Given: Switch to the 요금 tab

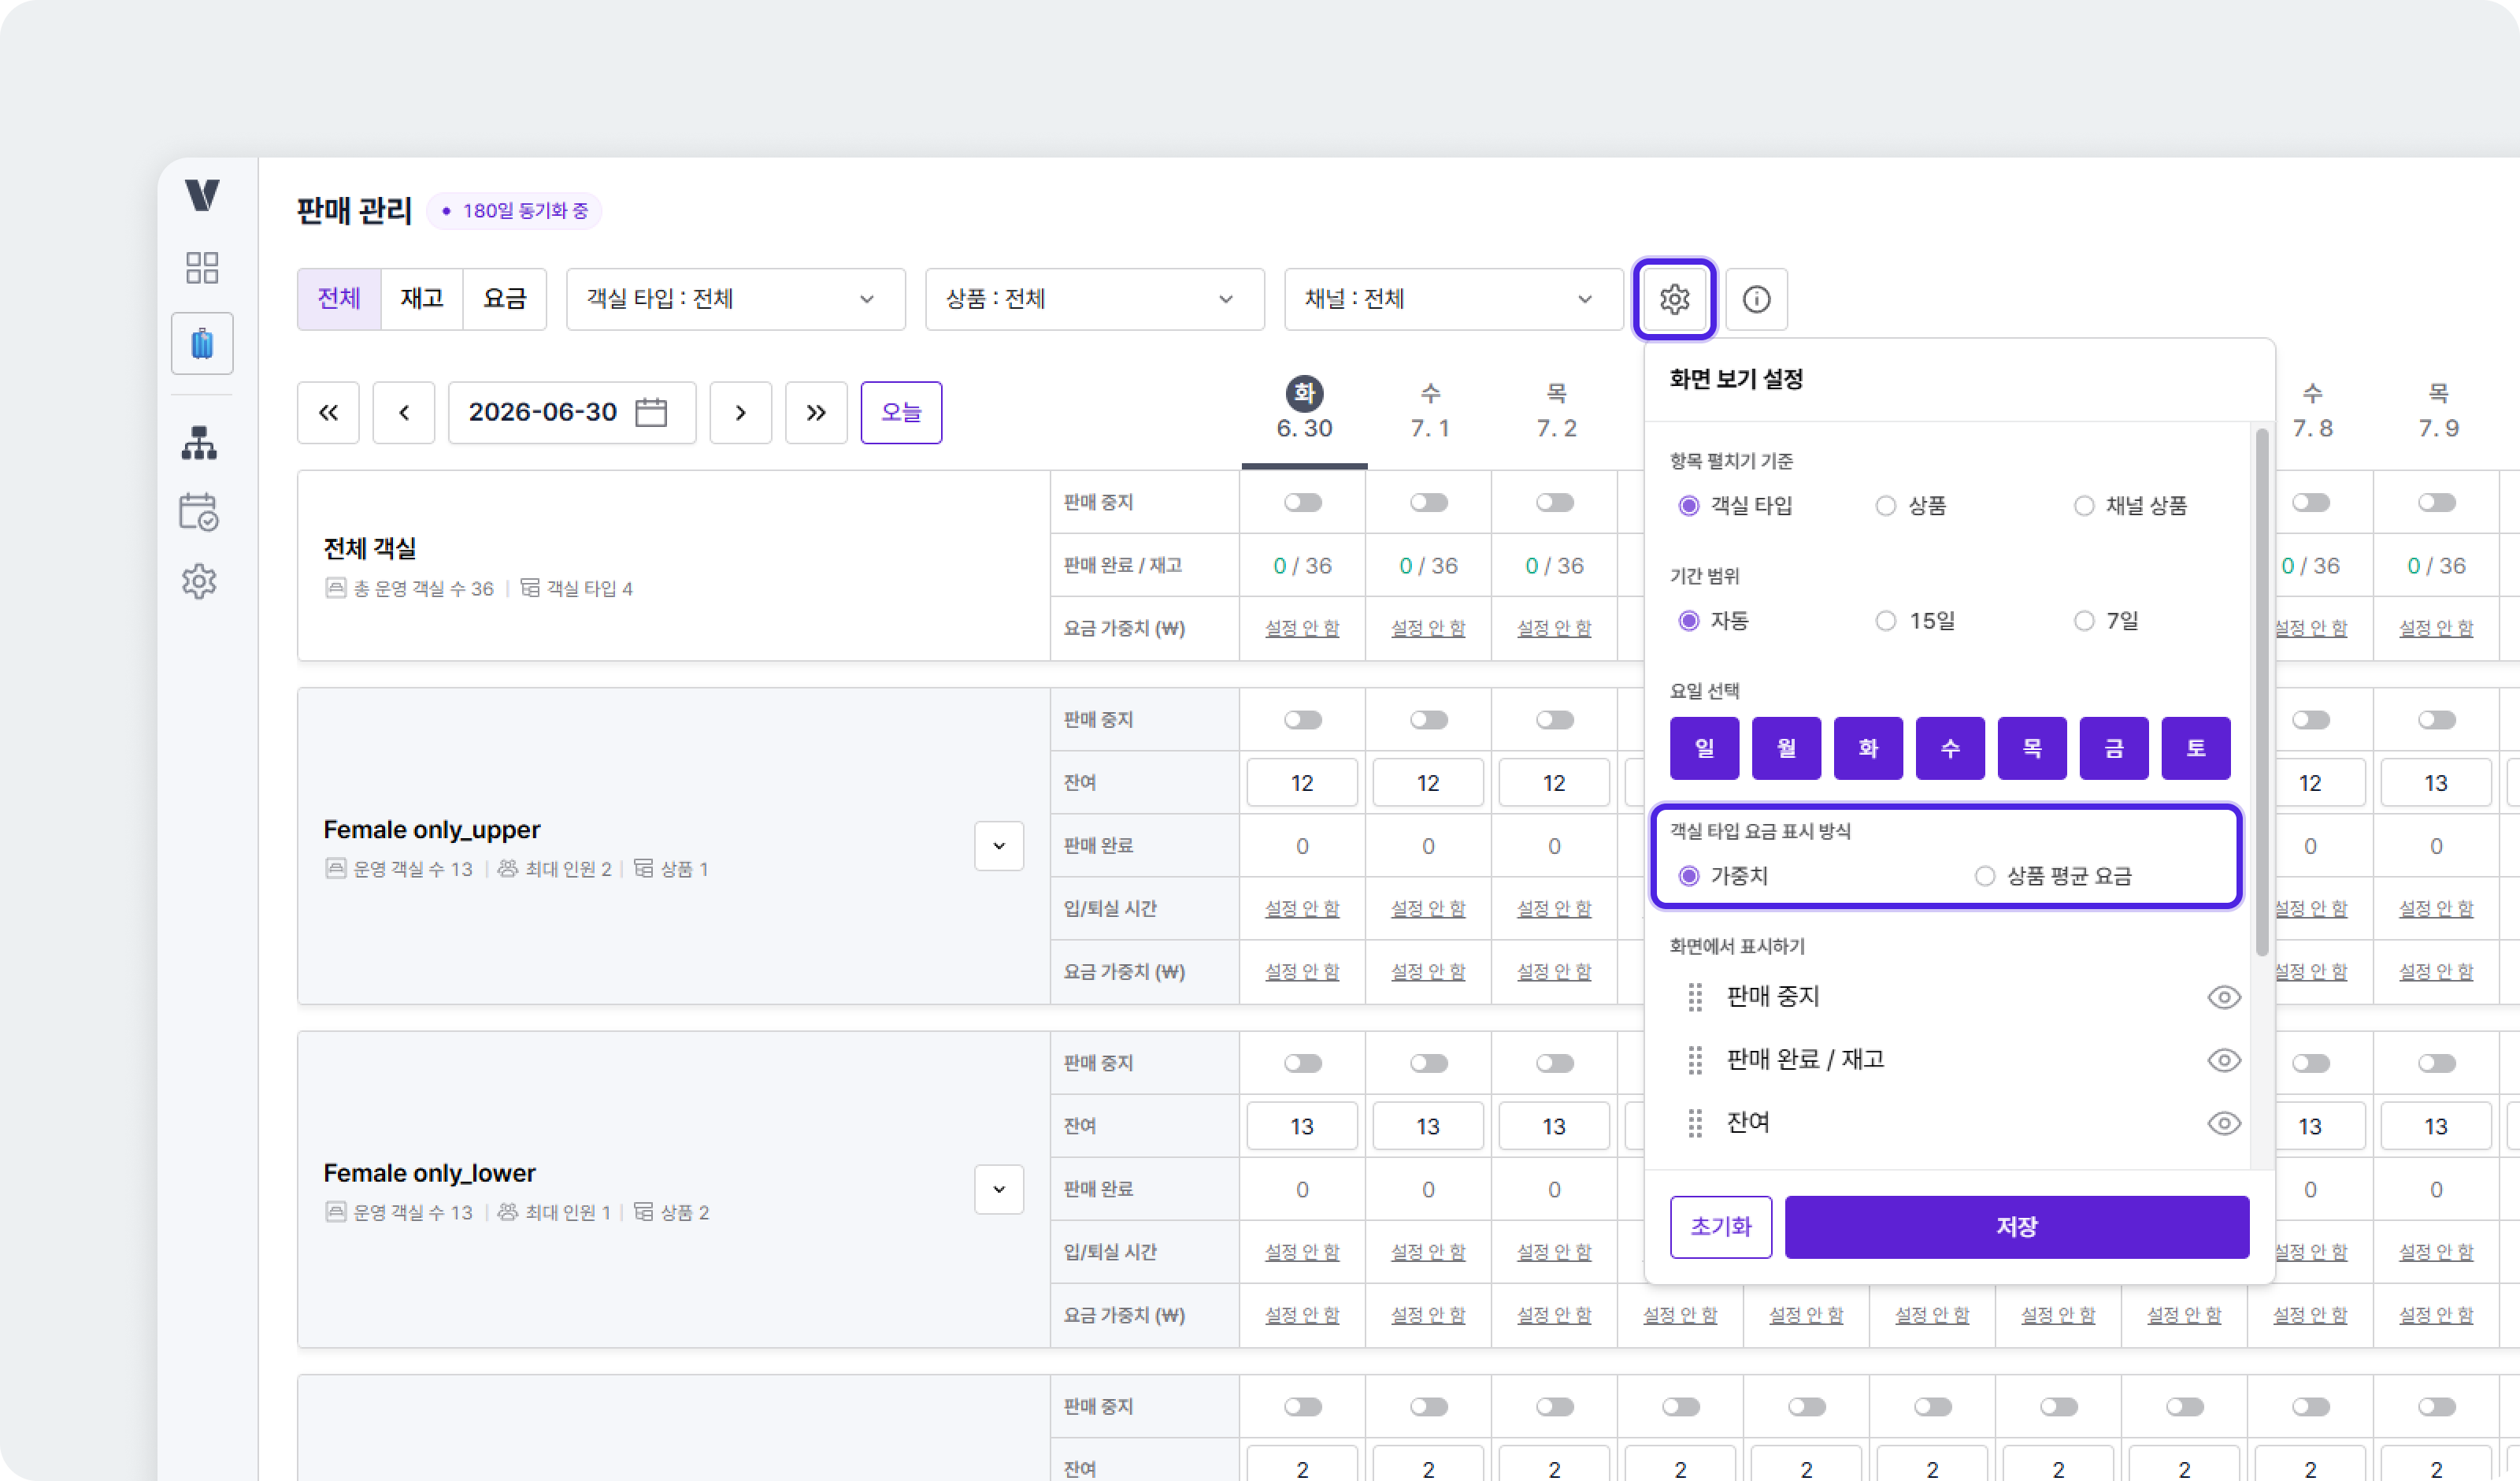Looking at the screenshot, I should 505,299.
